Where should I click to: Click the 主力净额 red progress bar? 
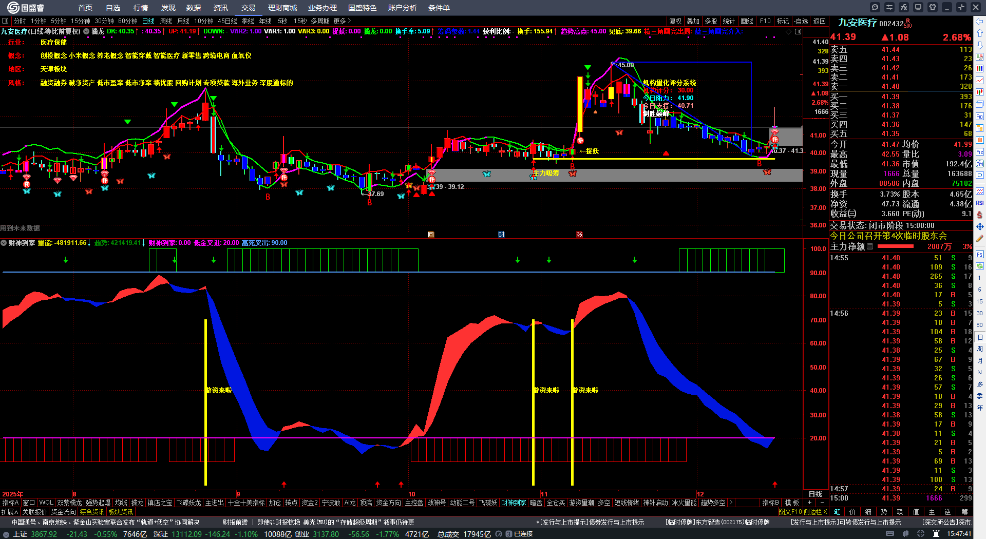(x=896, y=246)
